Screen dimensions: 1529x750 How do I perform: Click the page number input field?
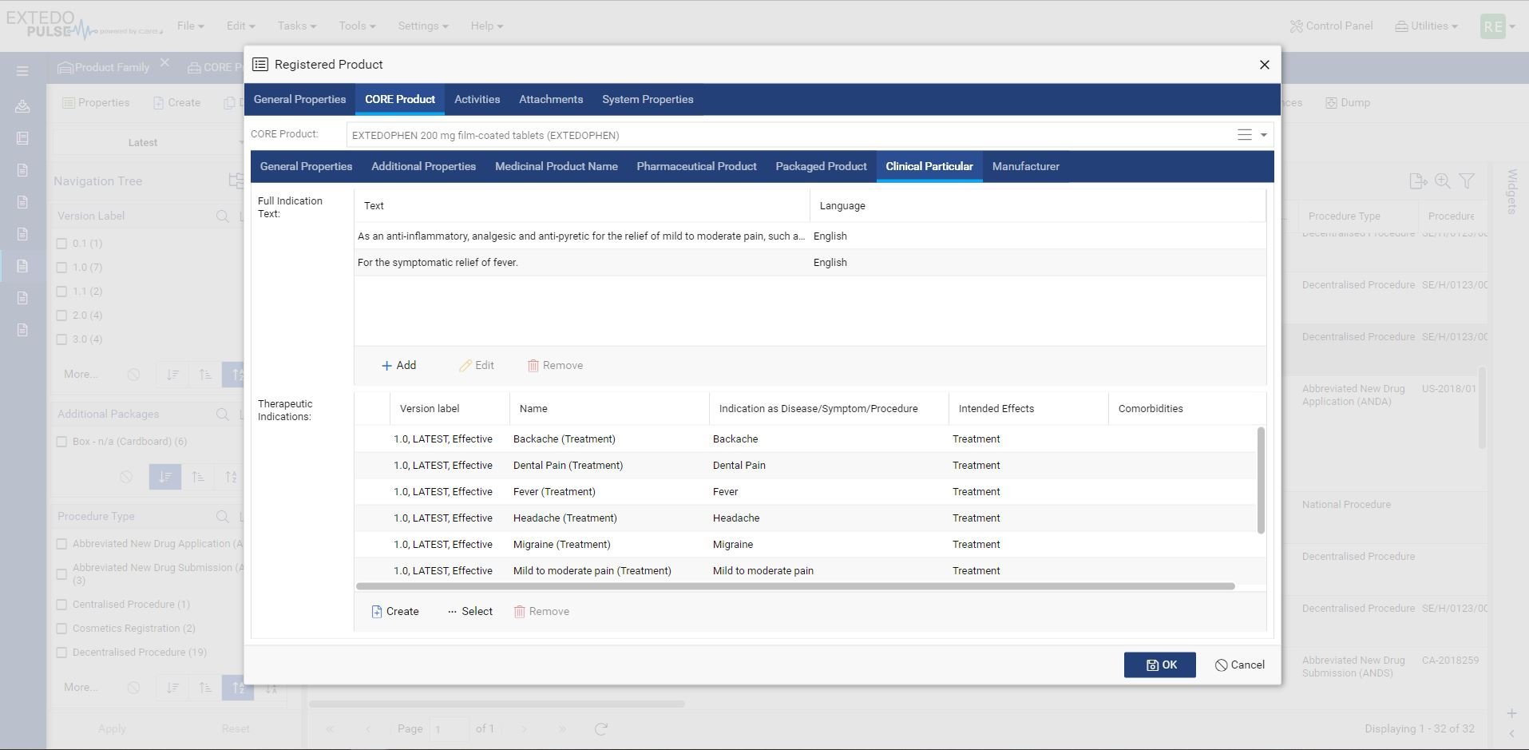(x=450, y=728)
